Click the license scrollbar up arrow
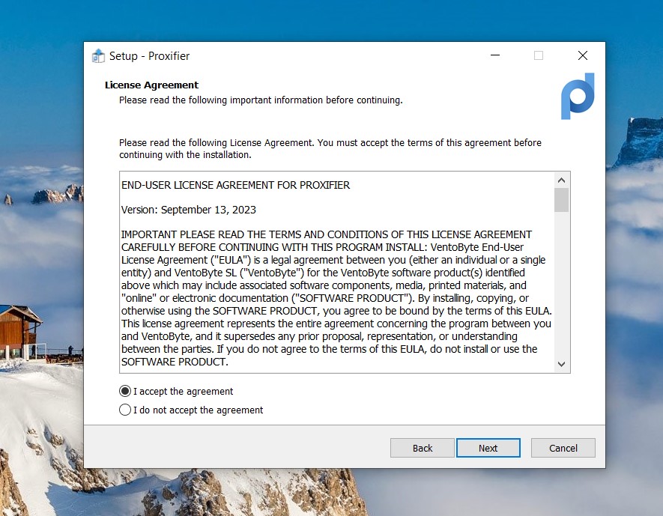663x516 pixels. pos(561,180)
